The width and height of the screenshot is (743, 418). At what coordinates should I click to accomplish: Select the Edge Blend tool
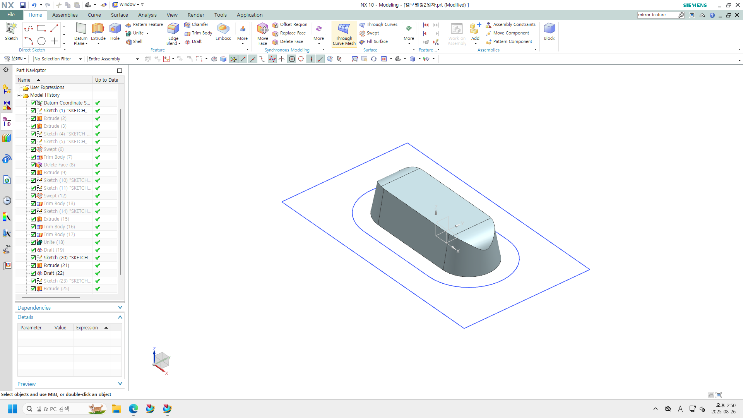pos(173,29)
